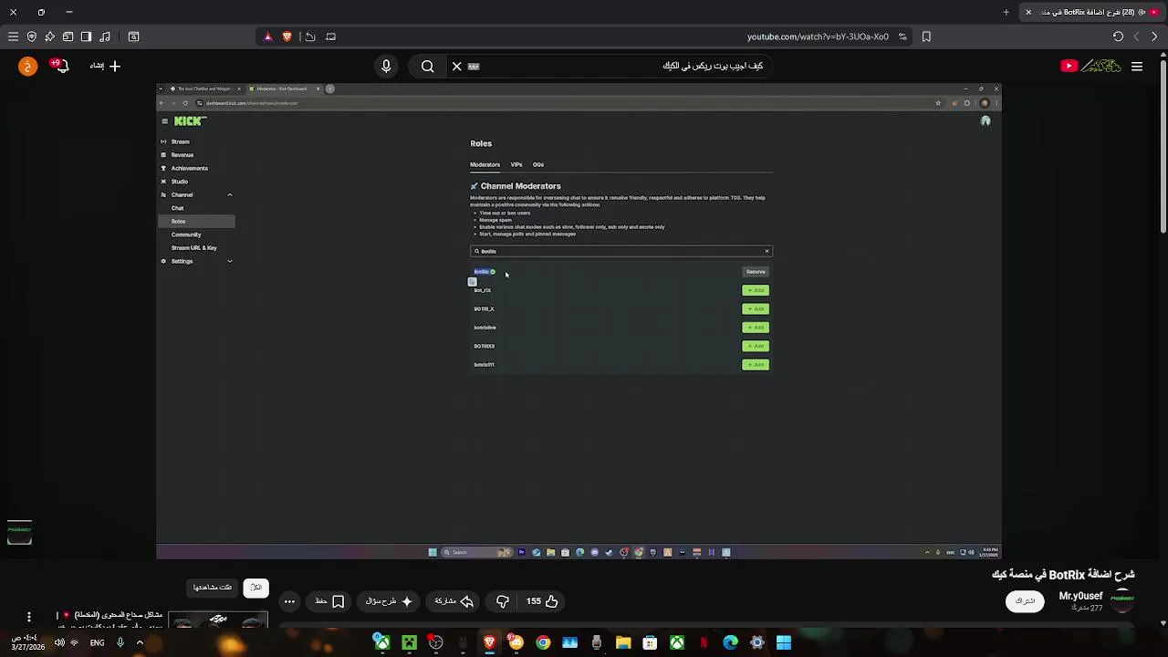Save the video to a playlist

329,601
